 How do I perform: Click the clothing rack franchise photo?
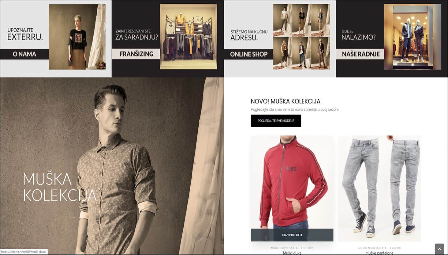pos(189,36)
